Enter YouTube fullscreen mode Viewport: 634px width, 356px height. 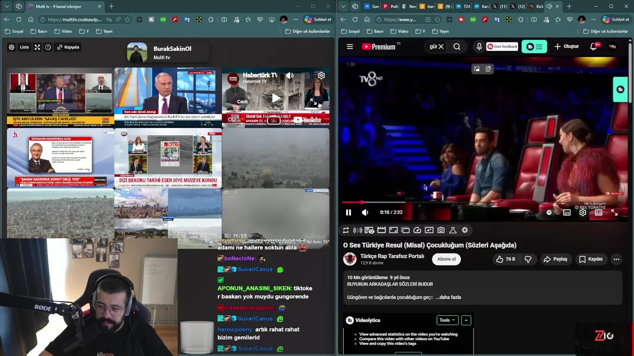pos(614,213)
